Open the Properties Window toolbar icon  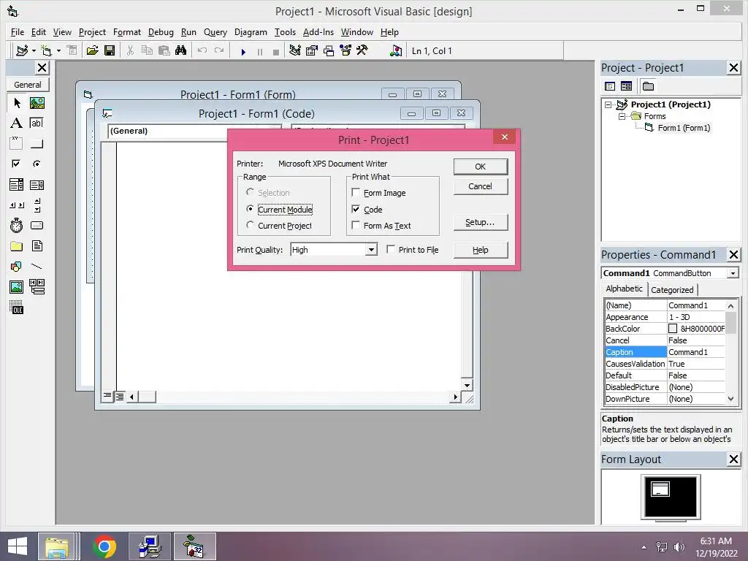click(311, 50)
